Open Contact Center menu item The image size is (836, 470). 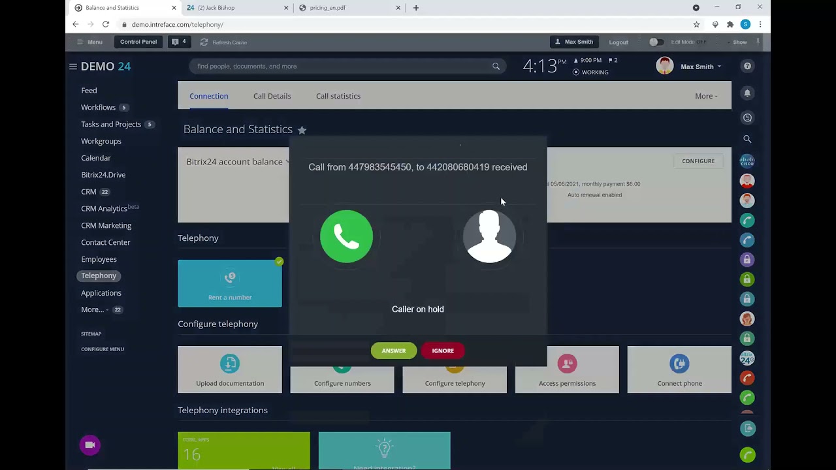click(x=106, y=242)
